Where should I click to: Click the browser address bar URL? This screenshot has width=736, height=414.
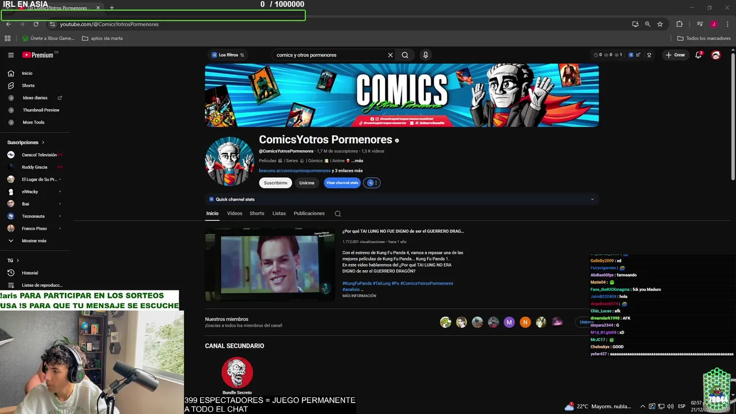[x=109, y=24]
